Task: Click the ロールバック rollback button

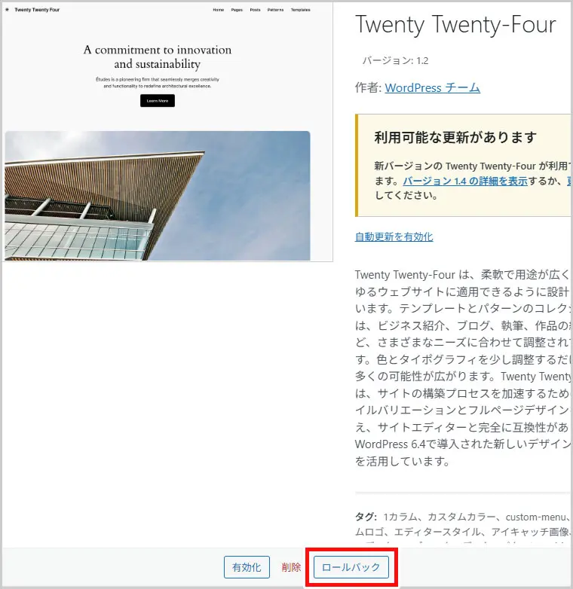Action: pos(351,567)
